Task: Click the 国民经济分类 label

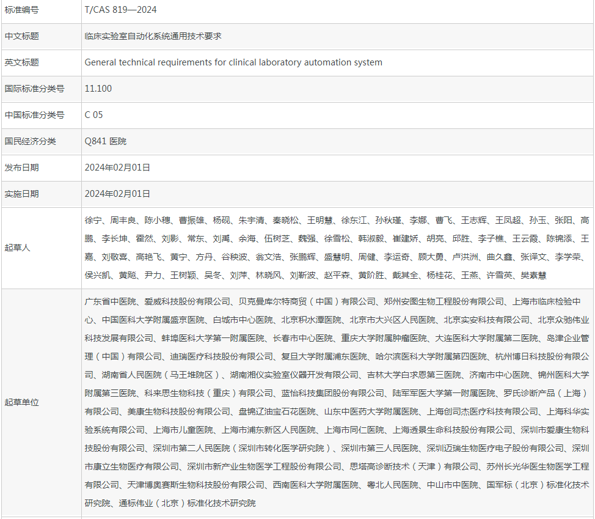Action: point(31,142)
